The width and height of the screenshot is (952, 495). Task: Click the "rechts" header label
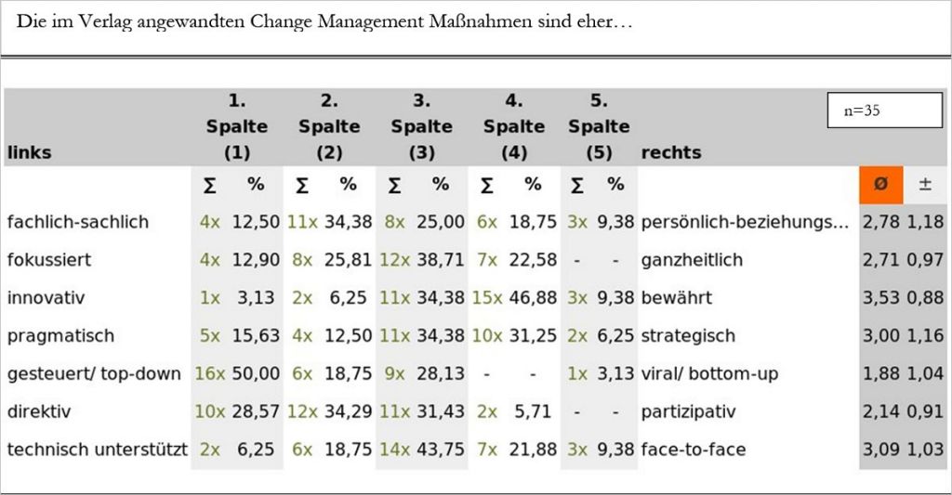point(671,152)
